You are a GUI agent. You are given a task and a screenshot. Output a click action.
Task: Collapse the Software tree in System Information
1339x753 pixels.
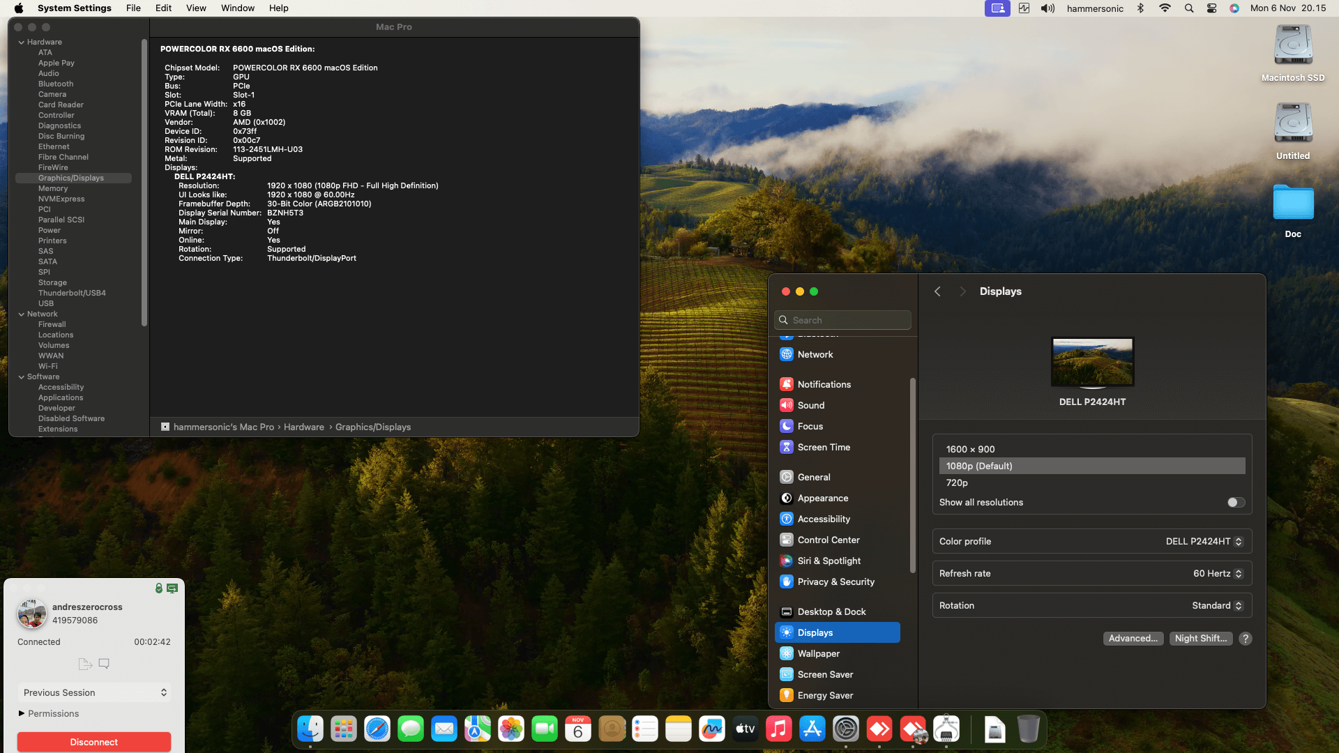coord(22,376)
